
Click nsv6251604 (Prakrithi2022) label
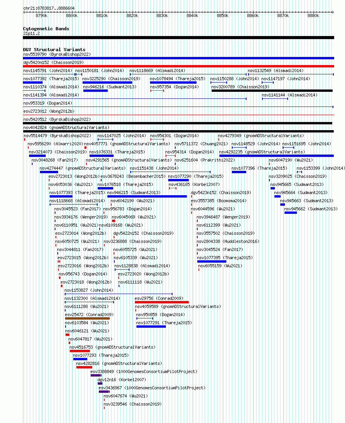(205, 160)
